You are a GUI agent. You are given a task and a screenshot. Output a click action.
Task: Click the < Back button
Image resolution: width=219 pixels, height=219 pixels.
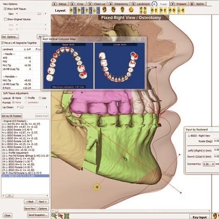[30, 202]
